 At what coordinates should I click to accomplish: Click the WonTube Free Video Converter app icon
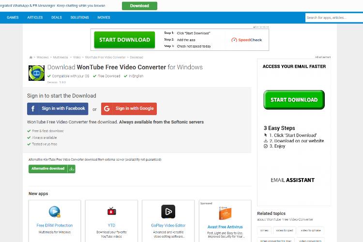[36, 73]
